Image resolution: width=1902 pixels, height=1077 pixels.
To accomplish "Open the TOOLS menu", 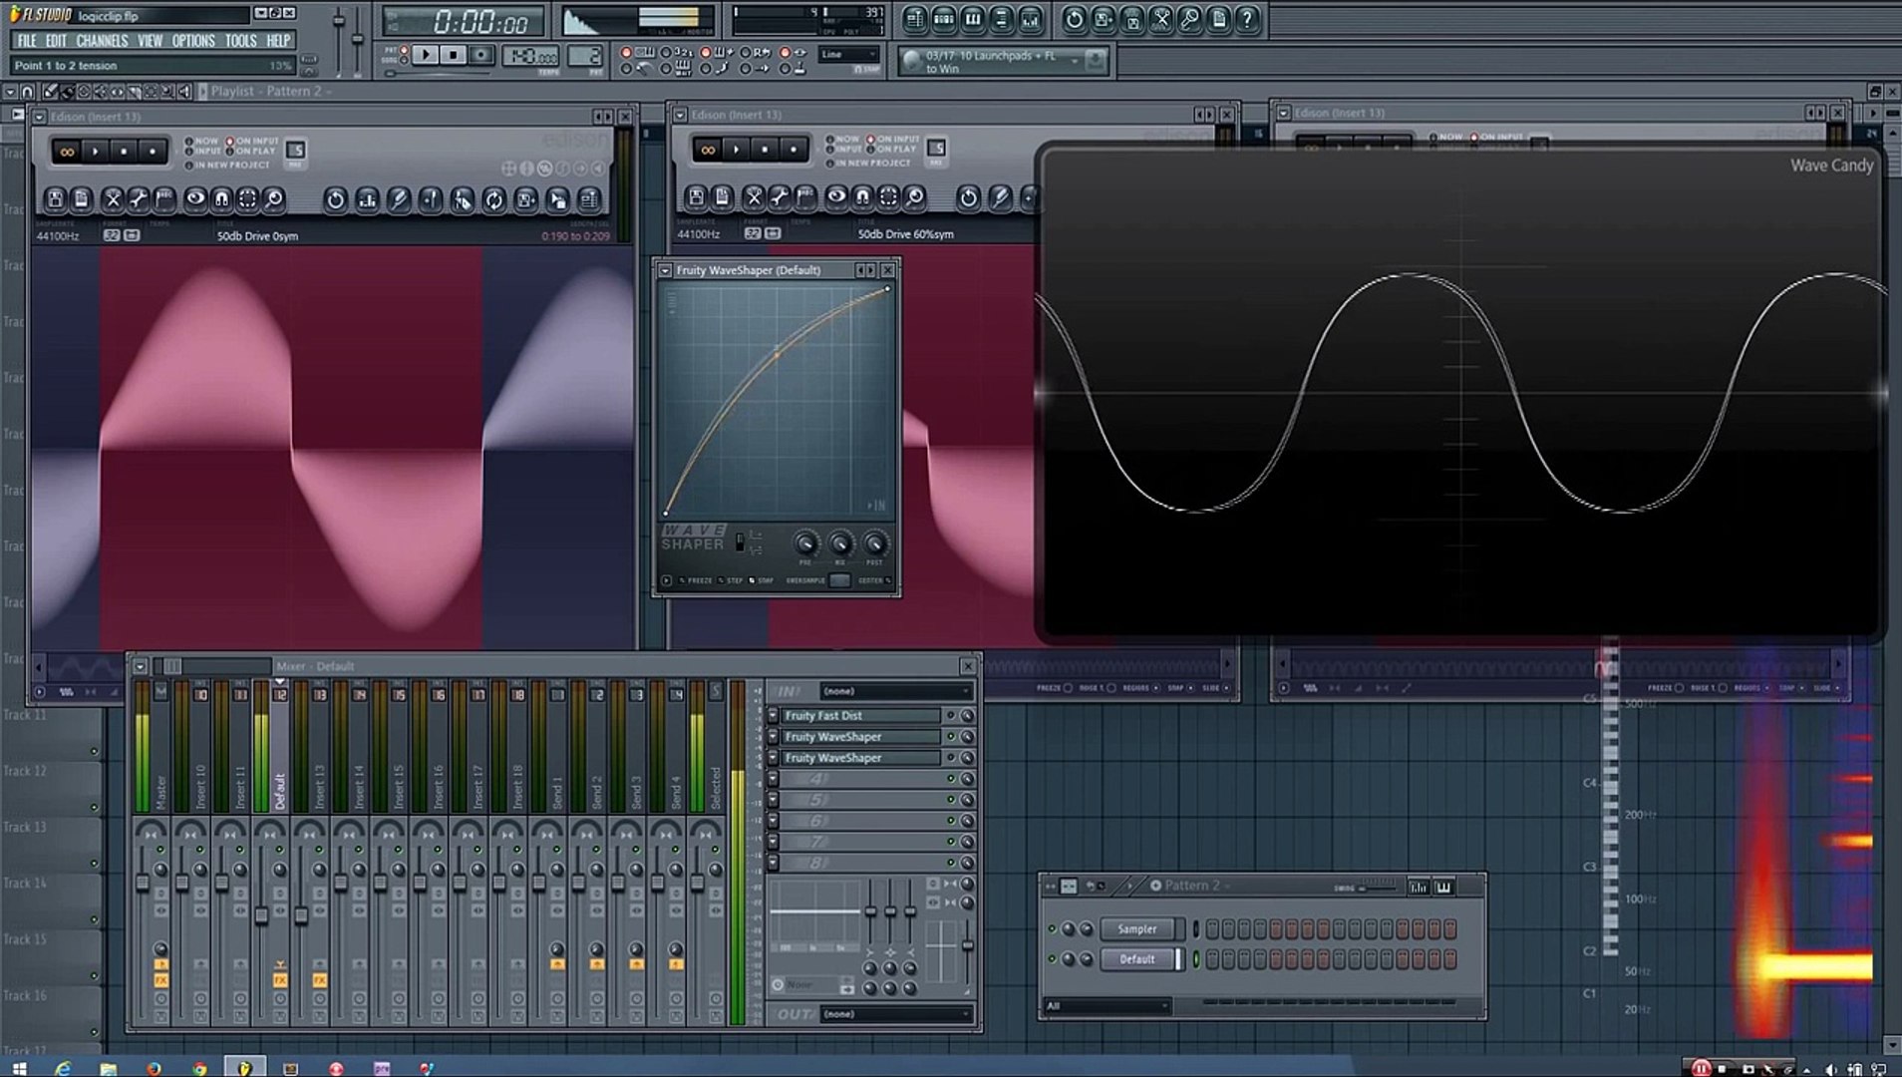I will click(240, 41).
